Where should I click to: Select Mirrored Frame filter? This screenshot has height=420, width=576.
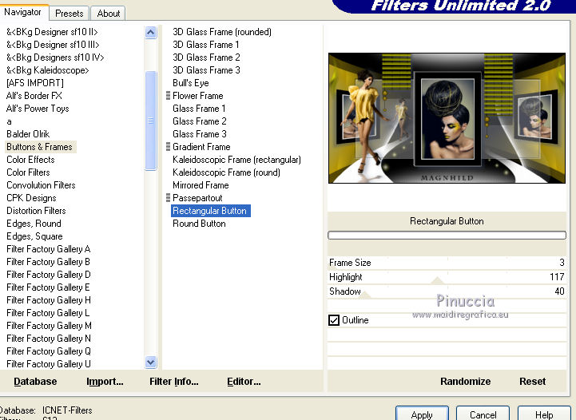click(201, 185)
